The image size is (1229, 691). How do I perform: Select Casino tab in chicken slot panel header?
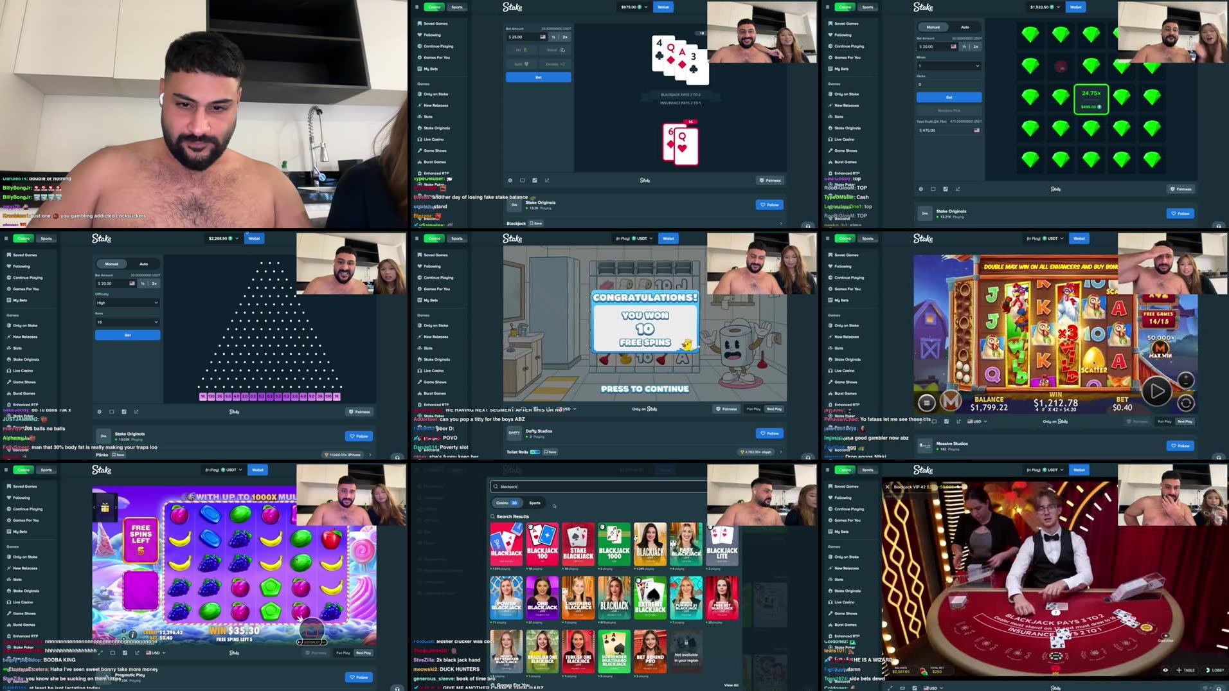pos(845,238)
